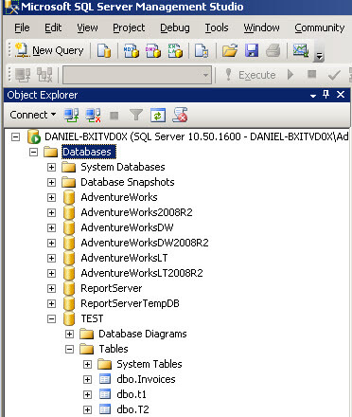This screenshot has width=352, height=417.
Task: Click the Disconnect icon in Object Explorer
Action: (94, 115)
